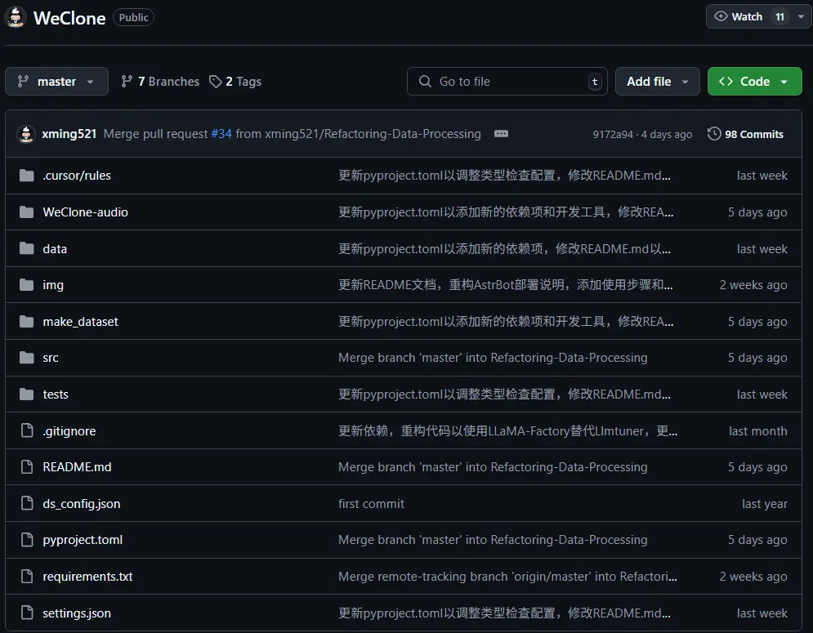813x633 pixels.
Task: Open the master branch dropdown
Action: 56,82
